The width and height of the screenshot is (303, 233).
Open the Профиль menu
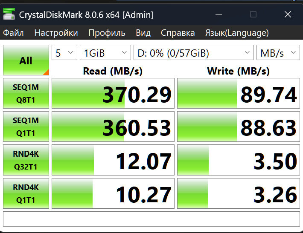pos(107,33)
